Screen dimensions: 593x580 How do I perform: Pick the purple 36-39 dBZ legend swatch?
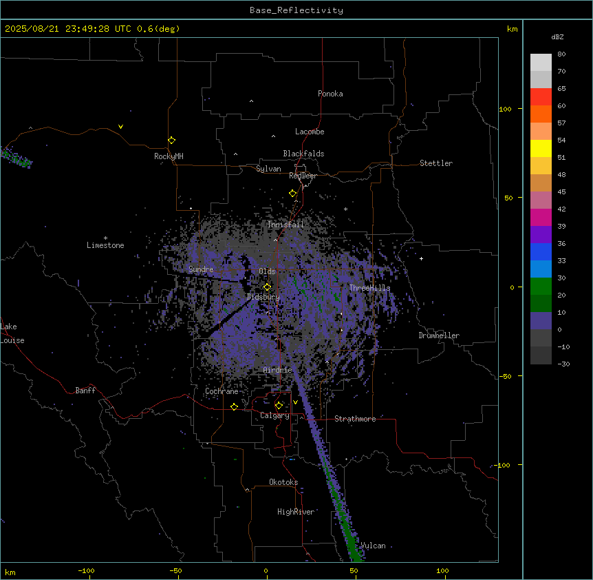point(541,235)
